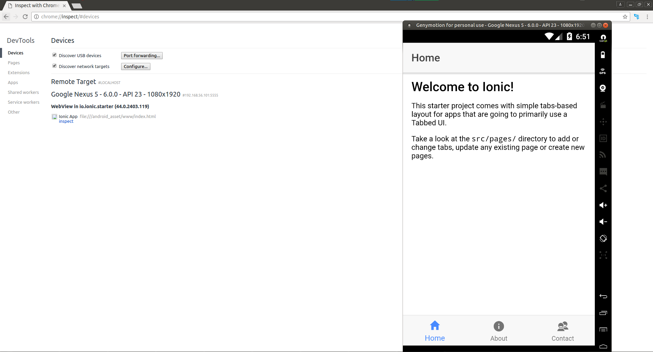Click the Configure button
This screenshot has height=352, width=653.
135,66
